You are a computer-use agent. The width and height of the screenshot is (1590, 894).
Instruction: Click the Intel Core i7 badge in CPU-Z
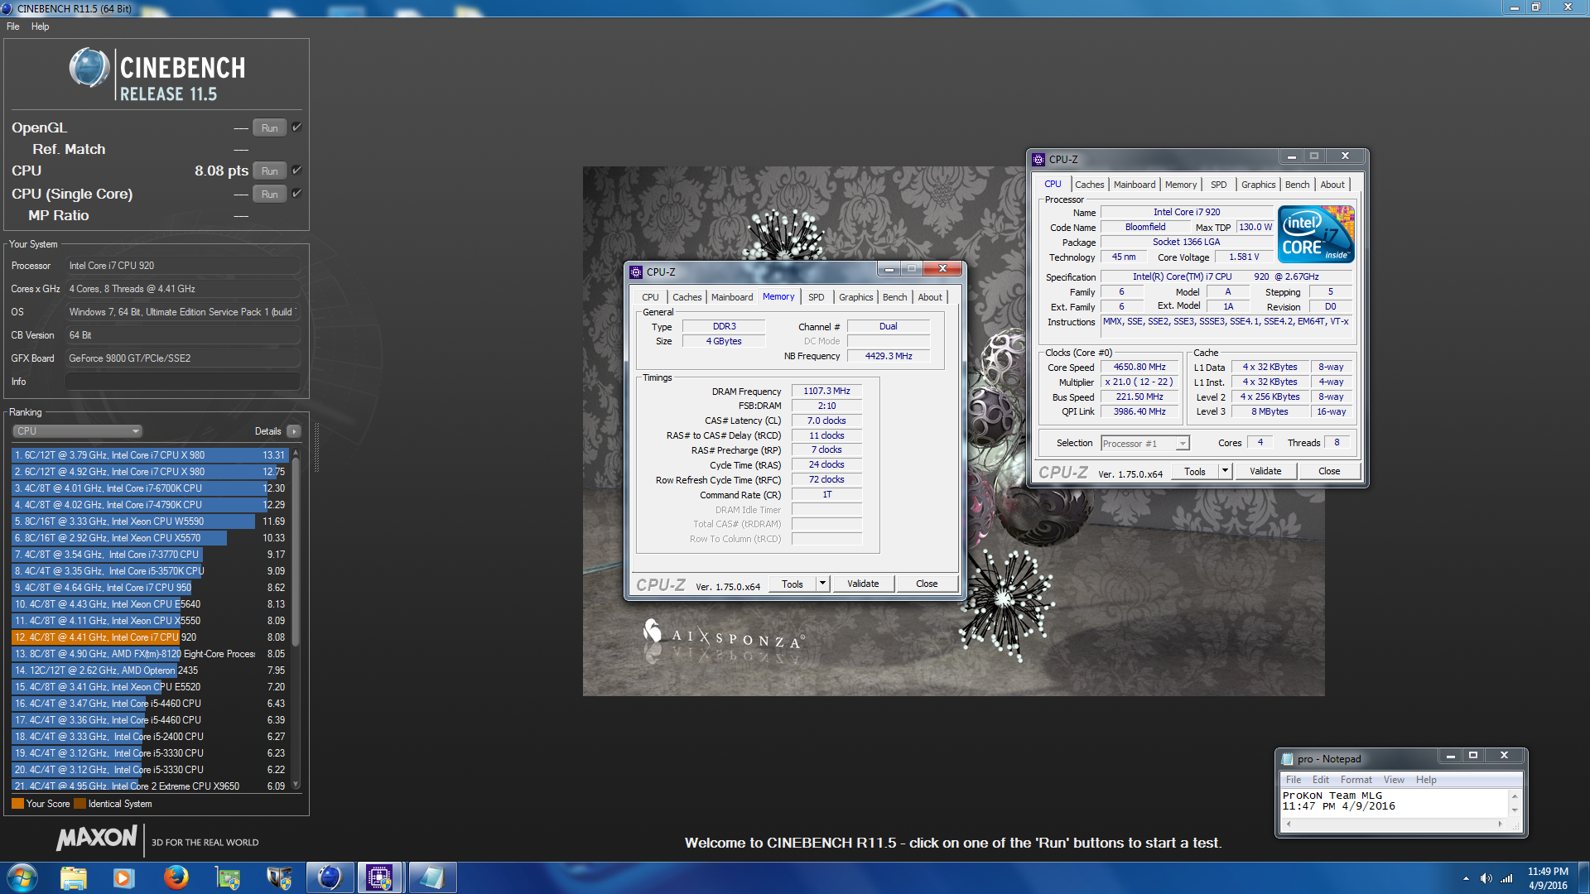tap(1316, 234)
